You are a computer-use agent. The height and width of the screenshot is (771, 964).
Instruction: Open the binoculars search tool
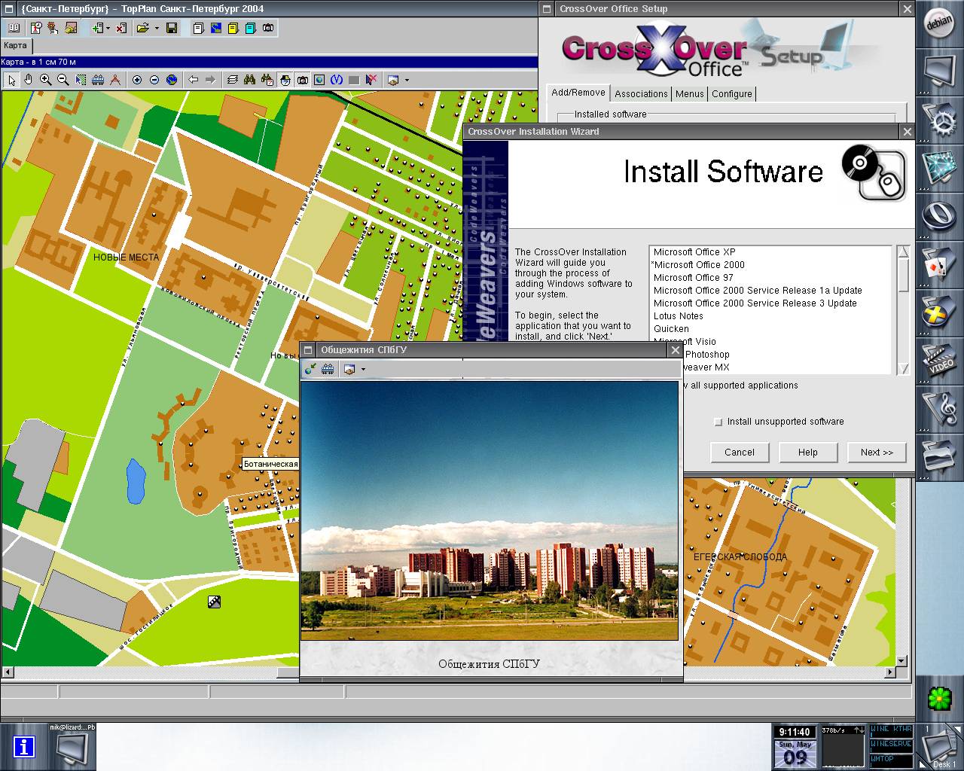coord(249,80)
